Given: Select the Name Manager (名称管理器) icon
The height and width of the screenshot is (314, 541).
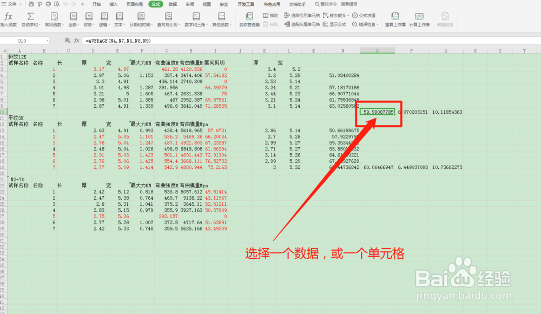Looking at the screenshot, I should [249, 18].
